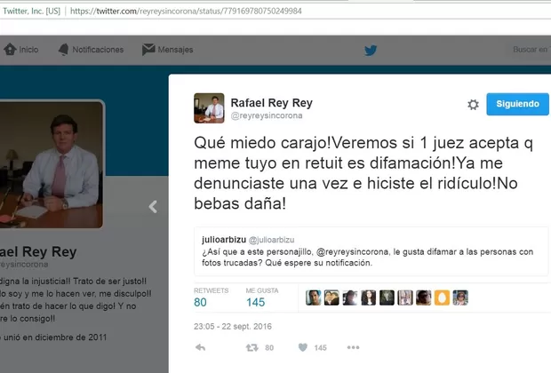Open the yellow egg liker avatar

442,298
